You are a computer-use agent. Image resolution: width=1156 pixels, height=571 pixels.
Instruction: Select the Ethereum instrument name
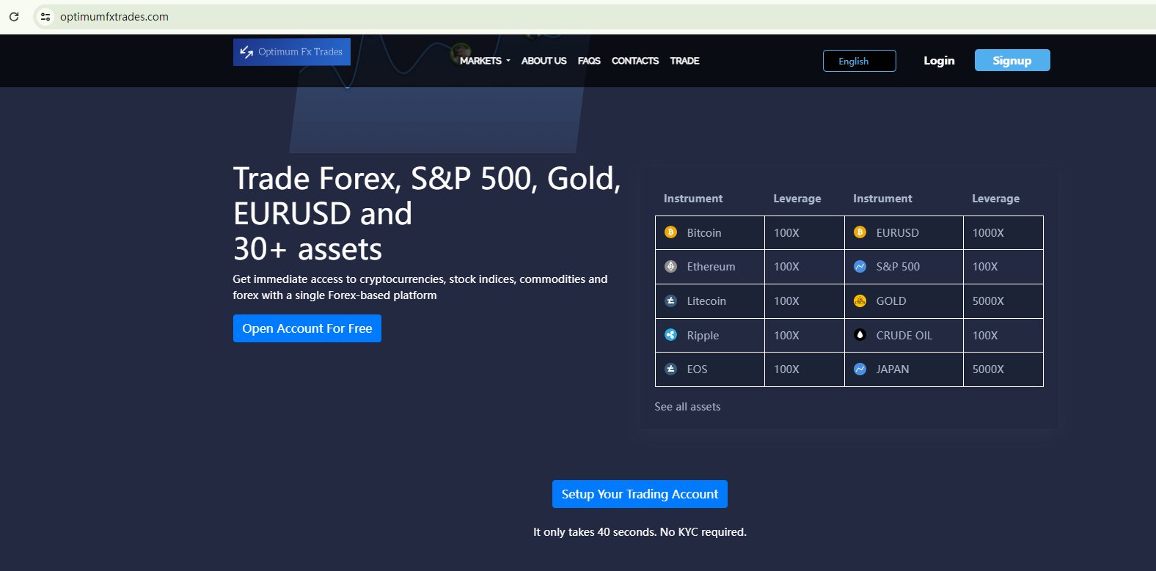(711, 267)
